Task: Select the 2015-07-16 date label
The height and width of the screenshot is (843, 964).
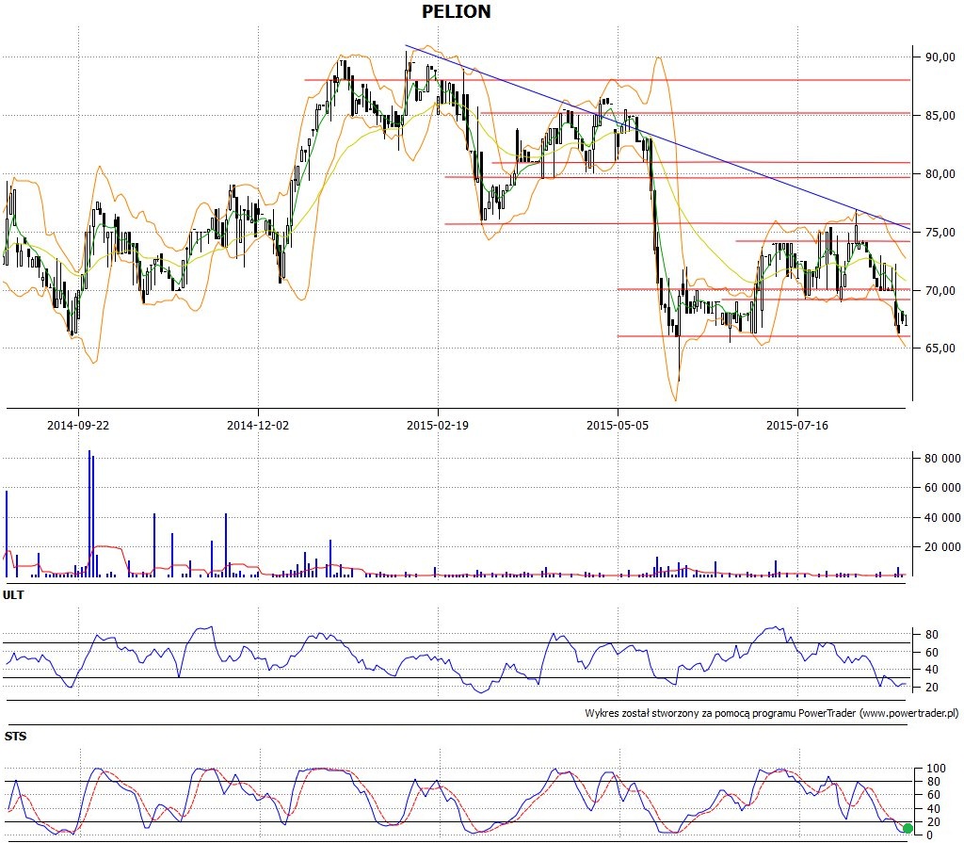Action: click(797, 425)
